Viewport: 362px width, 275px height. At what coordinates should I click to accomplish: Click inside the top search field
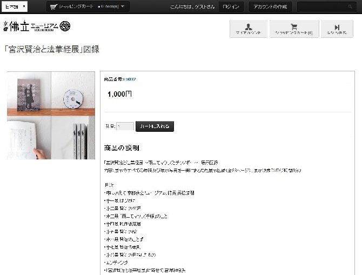(x=322, y=6)
